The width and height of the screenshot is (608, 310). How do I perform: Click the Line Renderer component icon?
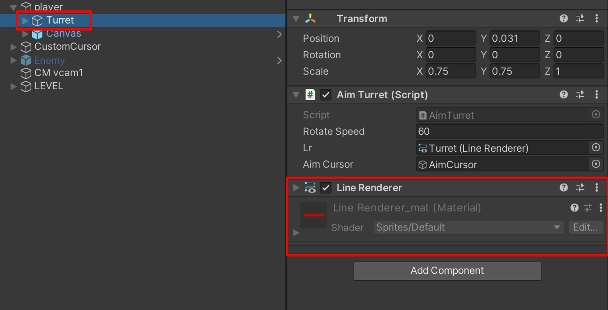tap(310, 187)
